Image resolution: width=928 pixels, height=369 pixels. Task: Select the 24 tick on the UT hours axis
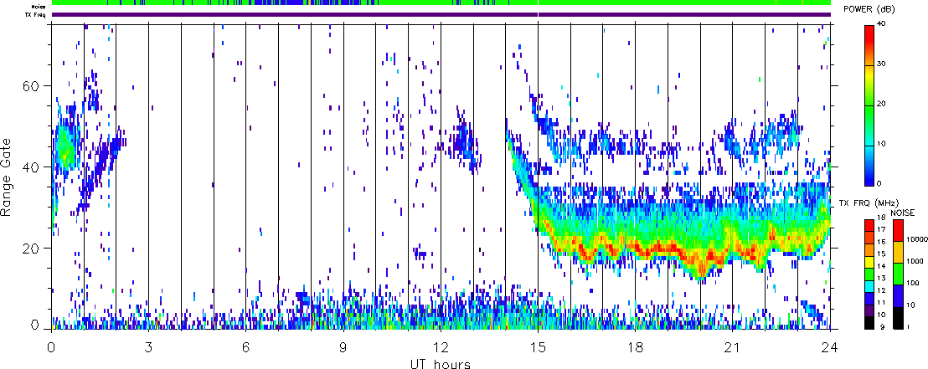pyautogui.click(x=830, y=347)
